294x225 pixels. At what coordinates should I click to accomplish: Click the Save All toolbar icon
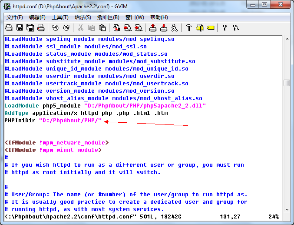point(30,28)
